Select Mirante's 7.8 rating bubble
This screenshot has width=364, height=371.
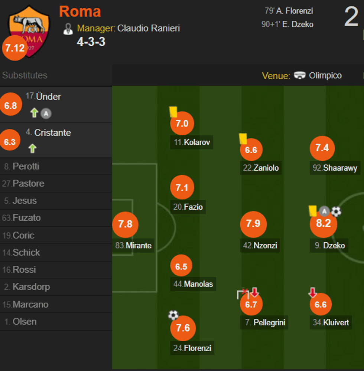pyautogui.click(x=125, y=224)
